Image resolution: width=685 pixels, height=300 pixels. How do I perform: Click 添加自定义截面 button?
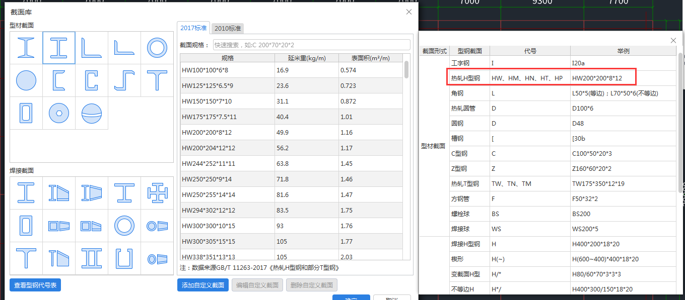(x=203, y=285)
